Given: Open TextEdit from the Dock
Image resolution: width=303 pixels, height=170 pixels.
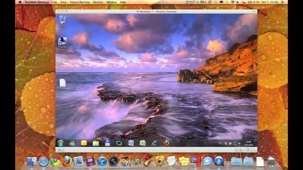Looking at the screenshot, I should point(172,161).
